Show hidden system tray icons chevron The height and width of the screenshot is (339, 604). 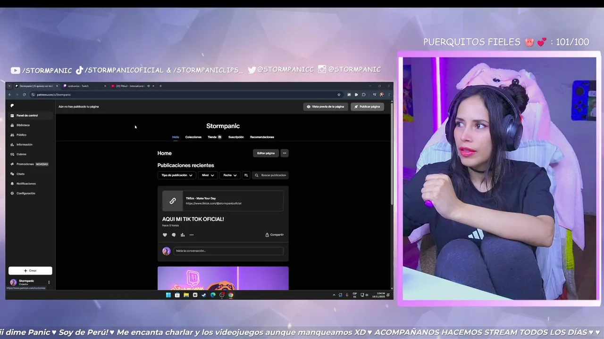point(334,295)
